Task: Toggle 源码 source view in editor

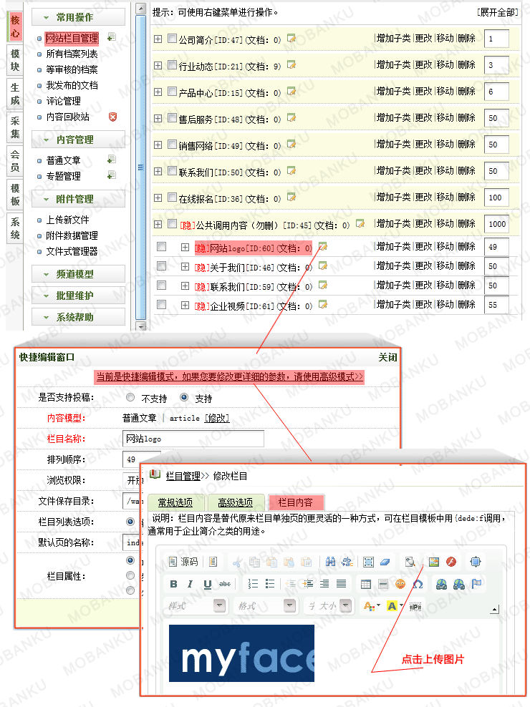Action: point(183,562)
